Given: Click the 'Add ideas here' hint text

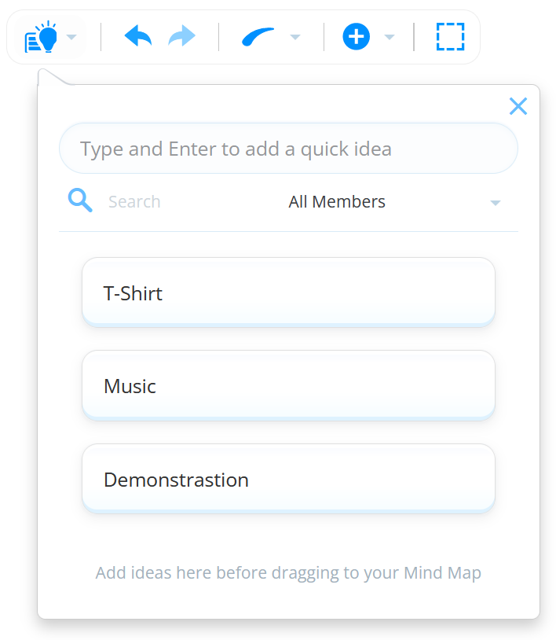Looking at the screenshot, I should 288,572.
